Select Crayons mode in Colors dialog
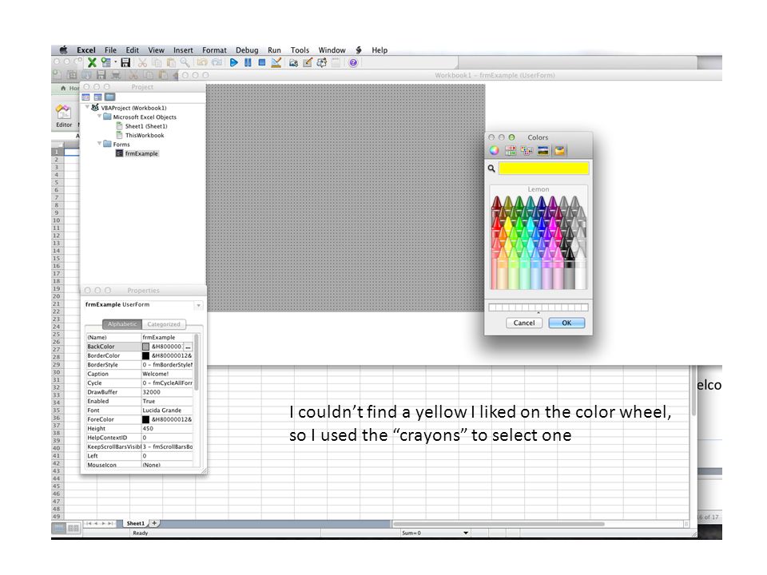This screenshot has height=575, width=767. pos(559,151)
